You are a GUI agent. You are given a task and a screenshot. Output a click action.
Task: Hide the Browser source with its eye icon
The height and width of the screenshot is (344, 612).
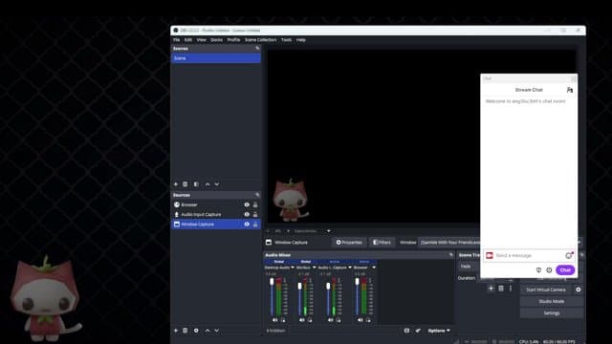click(247, 204)
